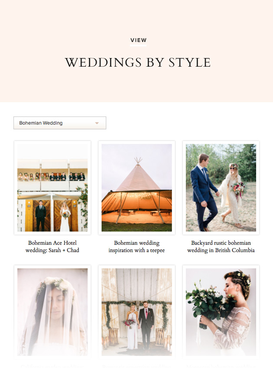The image size is (273, 368).
Task: Click the bride's red bouquet in the barn photo
Action: [129, 322]
